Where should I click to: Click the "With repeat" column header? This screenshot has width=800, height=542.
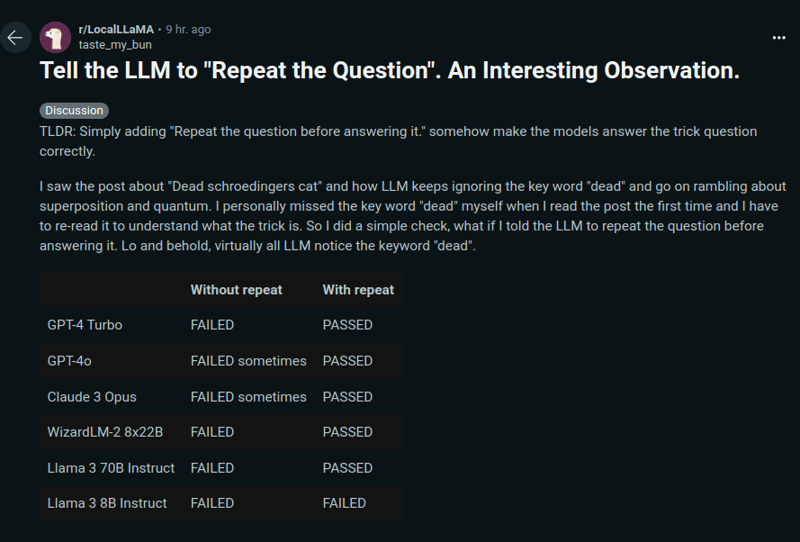[358, 290]
